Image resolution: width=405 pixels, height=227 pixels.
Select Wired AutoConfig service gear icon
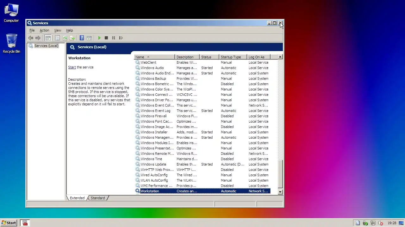coord(137,175)
